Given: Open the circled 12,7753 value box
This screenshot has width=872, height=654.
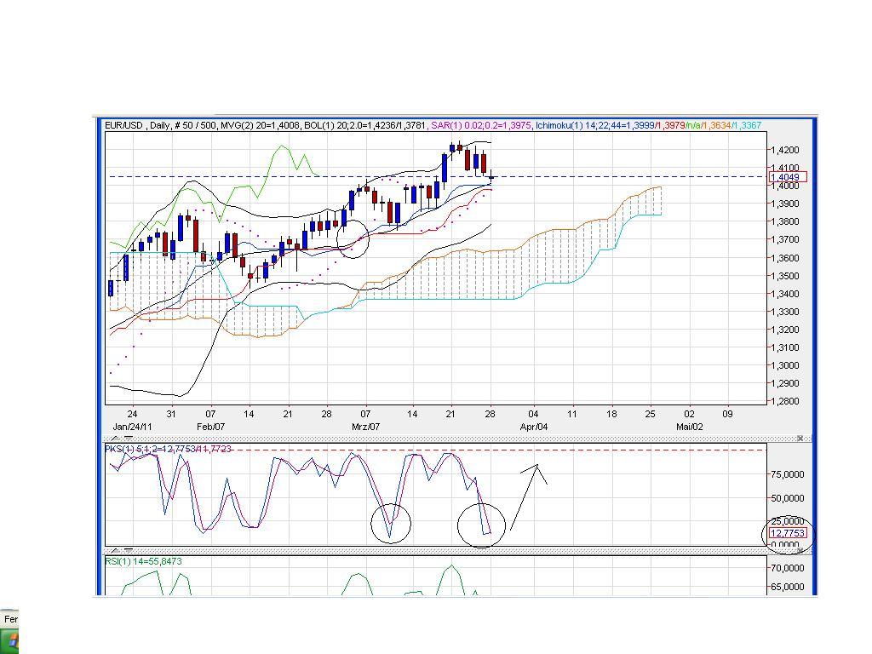Looking at the screenshot, I should [x=788, y=532].
